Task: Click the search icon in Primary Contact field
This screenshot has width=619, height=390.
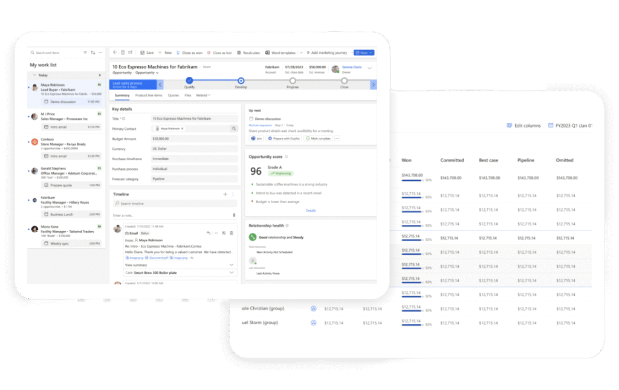Action: click(x=235, y=129)
